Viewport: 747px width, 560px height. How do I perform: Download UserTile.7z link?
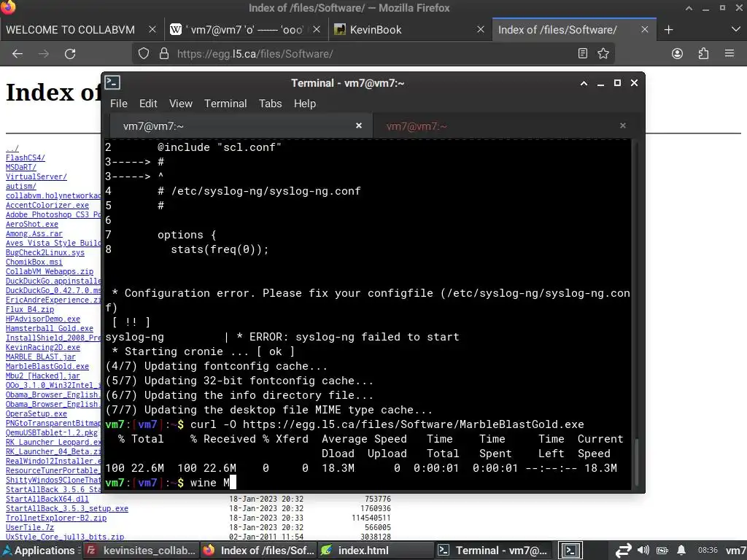pos(29,528)
